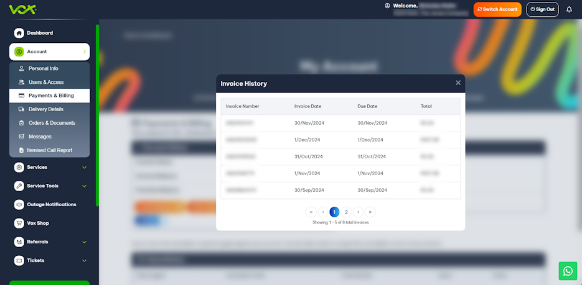Jump to last invoices page

point(370,212)
